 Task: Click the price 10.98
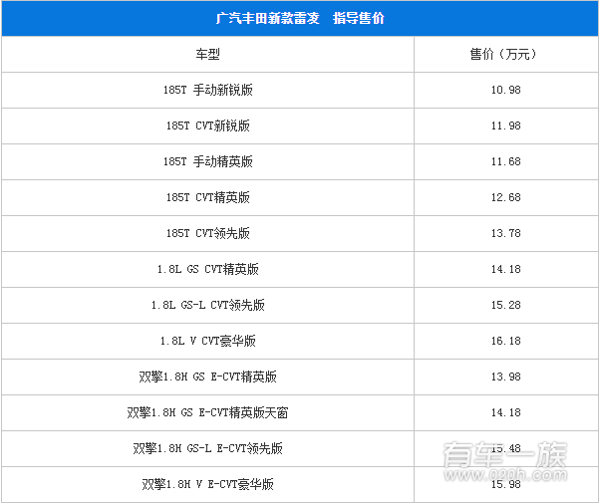[505, 90]
